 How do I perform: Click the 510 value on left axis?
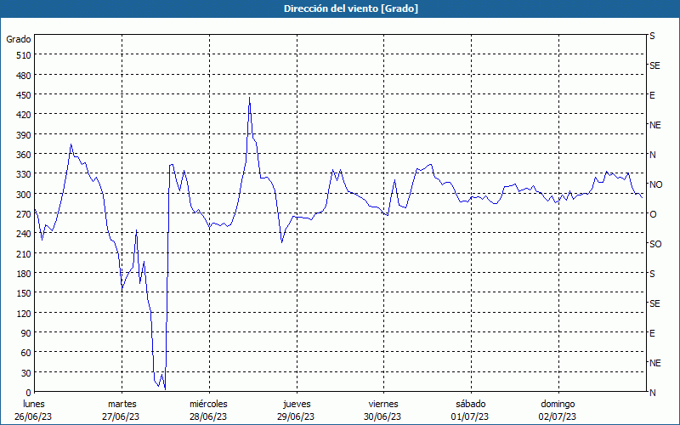click(24, 55)
